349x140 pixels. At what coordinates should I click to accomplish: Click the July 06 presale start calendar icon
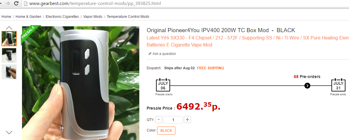(x=163, y=85)
